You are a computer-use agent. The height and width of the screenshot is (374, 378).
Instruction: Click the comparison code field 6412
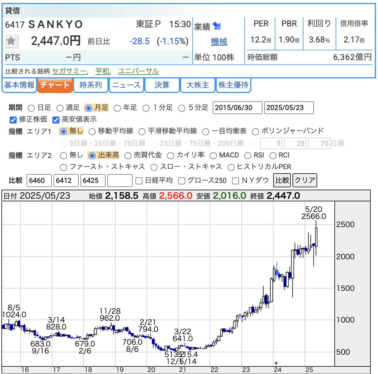(66, 181)
